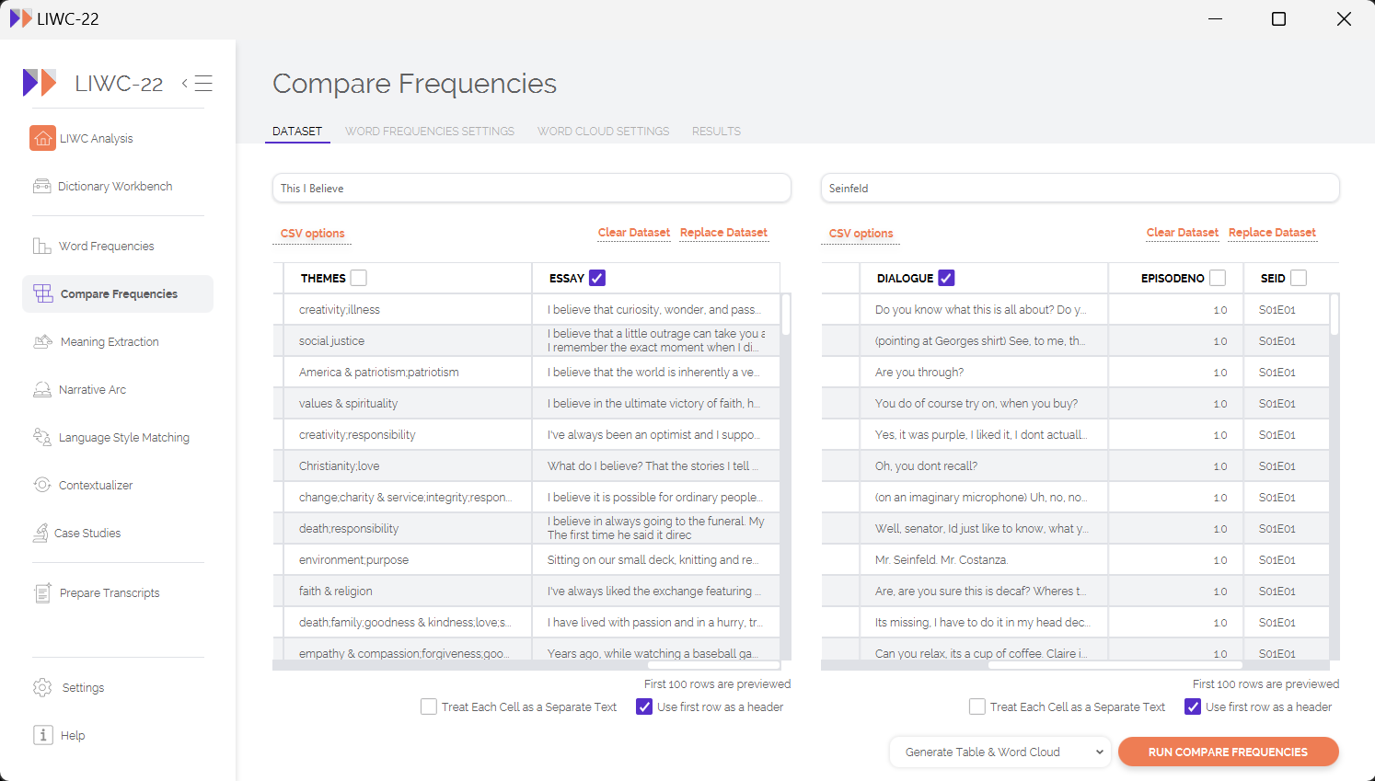Click RUN COMPARE FREQUENCIES button

coord(1228,752)
